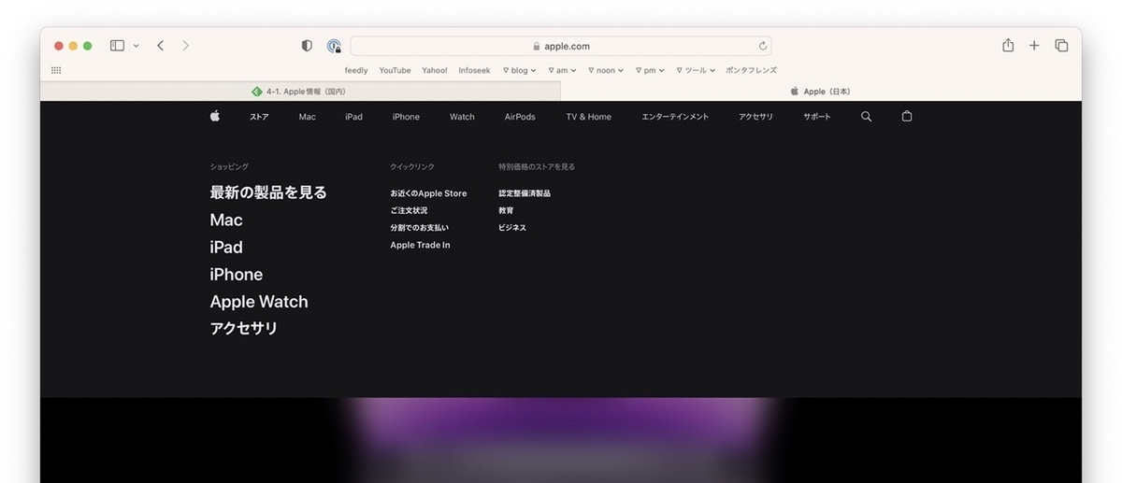Viewport: 1122px width, 483px height.
Task: Select Mac in navigation bar
Action: coord(308,117)
